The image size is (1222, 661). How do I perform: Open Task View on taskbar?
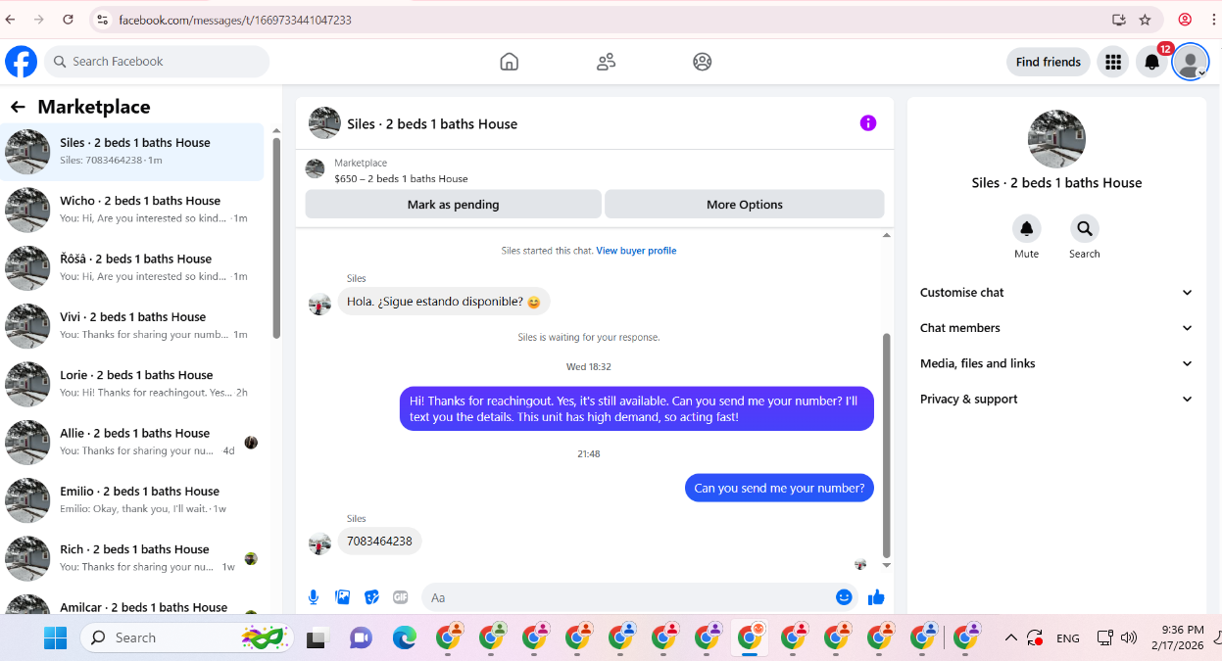coord(317,638)
